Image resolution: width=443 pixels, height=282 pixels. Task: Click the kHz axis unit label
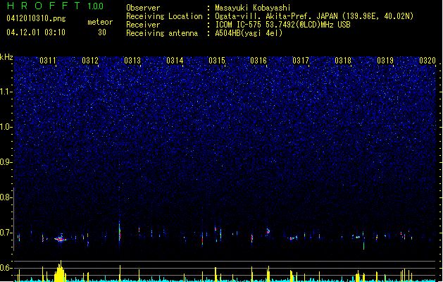[6, 57]
